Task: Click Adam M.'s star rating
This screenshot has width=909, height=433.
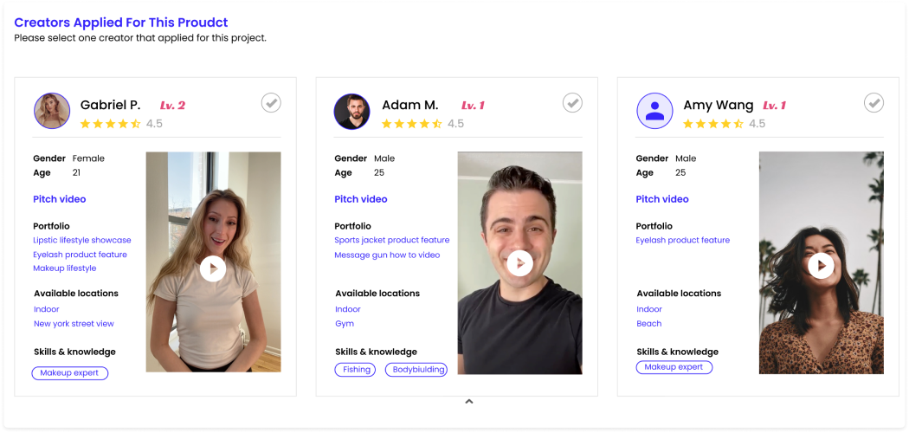Action: (x=411, y=124)
